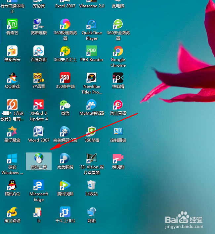Screen dimensions: 215x234
Task: Click the 微信 WeChat icon
Action: [x=65, y=104]
